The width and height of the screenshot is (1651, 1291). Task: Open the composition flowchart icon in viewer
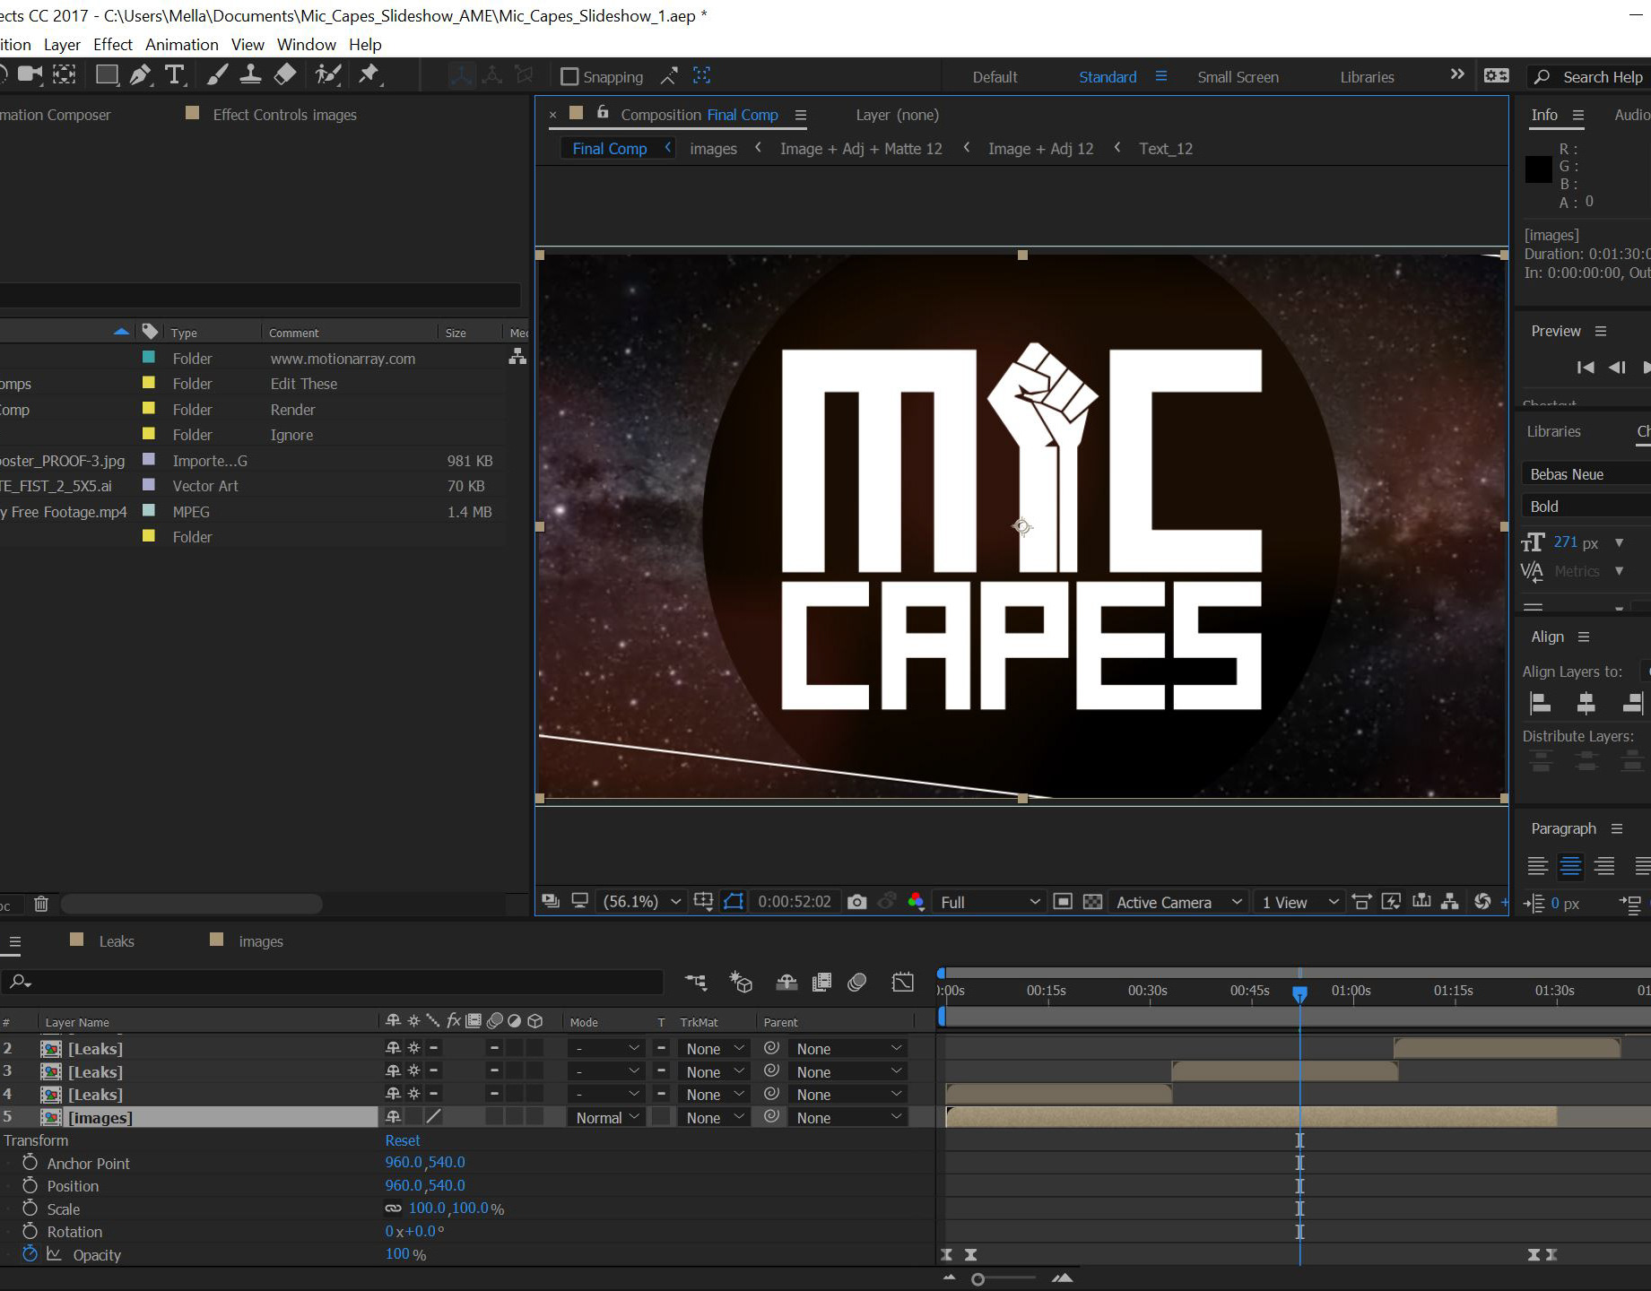[1450, 902]
